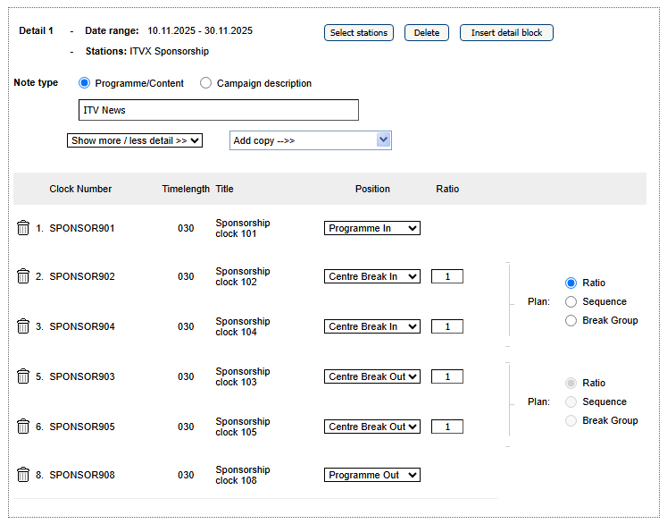The image size is (667, 524).
Task: Delete the SPONSOR901 row with trash icon
Action: tap(23, 228)
